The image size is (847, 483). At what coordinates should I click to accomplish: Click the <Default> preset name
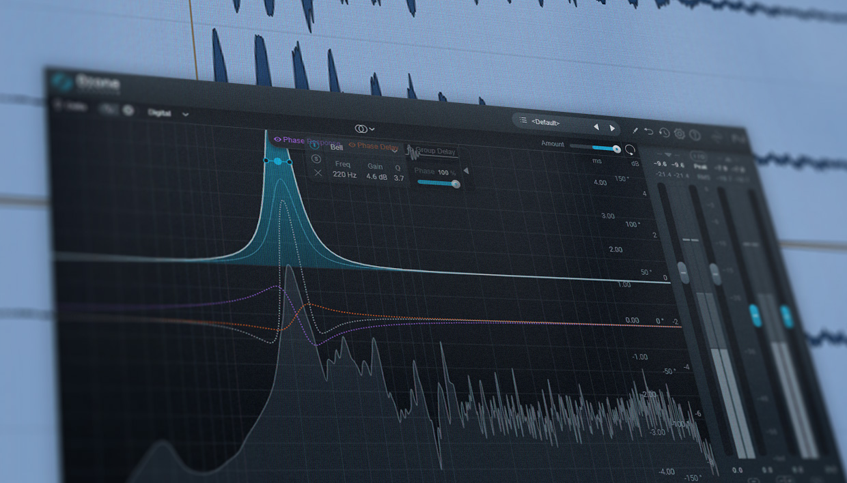click(546, 123)
